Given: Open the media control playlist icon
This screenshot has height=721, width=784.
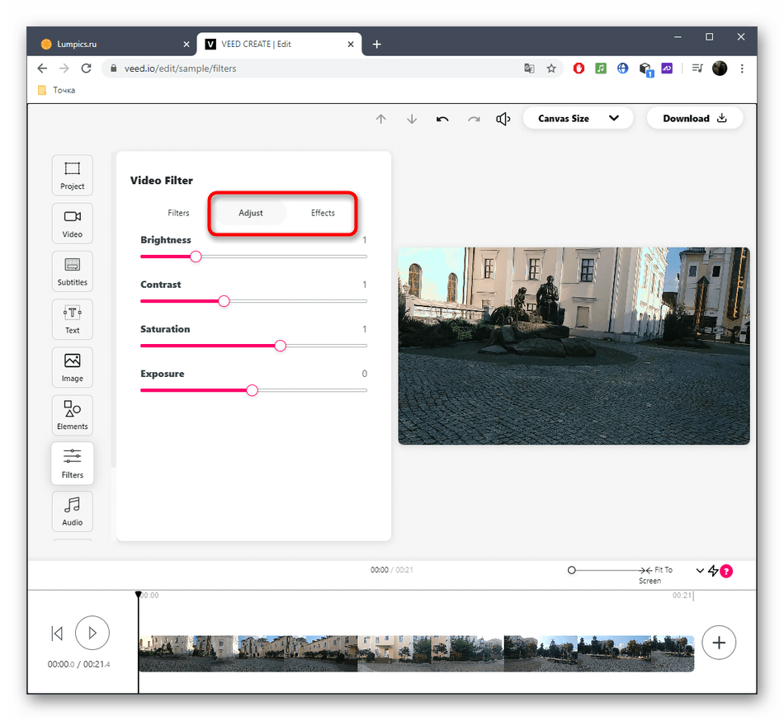Looking at the screenshot, I should click(x=697, y=68).
